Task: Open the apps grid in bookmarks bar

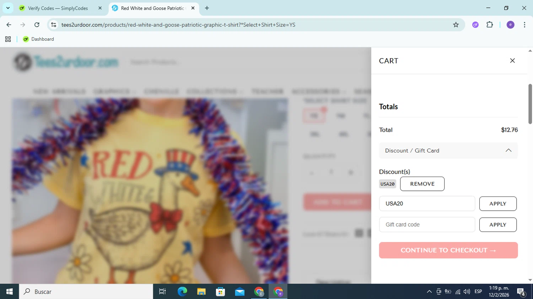Action: (8, 39)
